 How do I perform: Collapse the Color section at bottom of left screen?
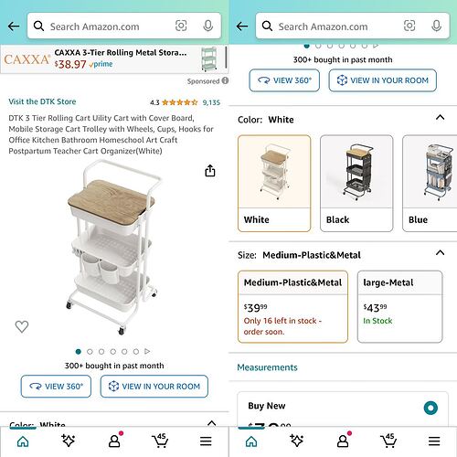coord(211,423)
